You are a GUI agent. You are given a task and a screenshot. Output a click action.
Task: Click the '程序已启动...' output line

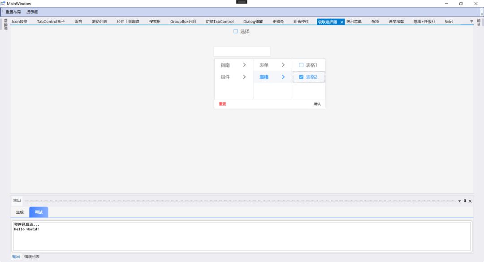pyautogui.click(x=26, y=225)
